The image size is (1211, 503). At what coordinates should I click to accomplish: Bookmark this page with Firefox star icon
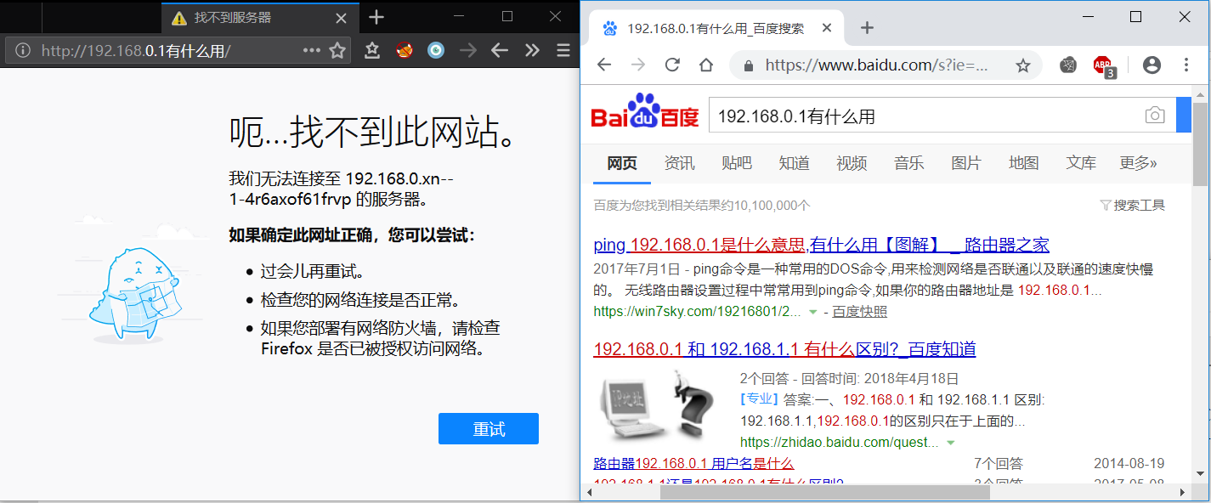point(337,51)
